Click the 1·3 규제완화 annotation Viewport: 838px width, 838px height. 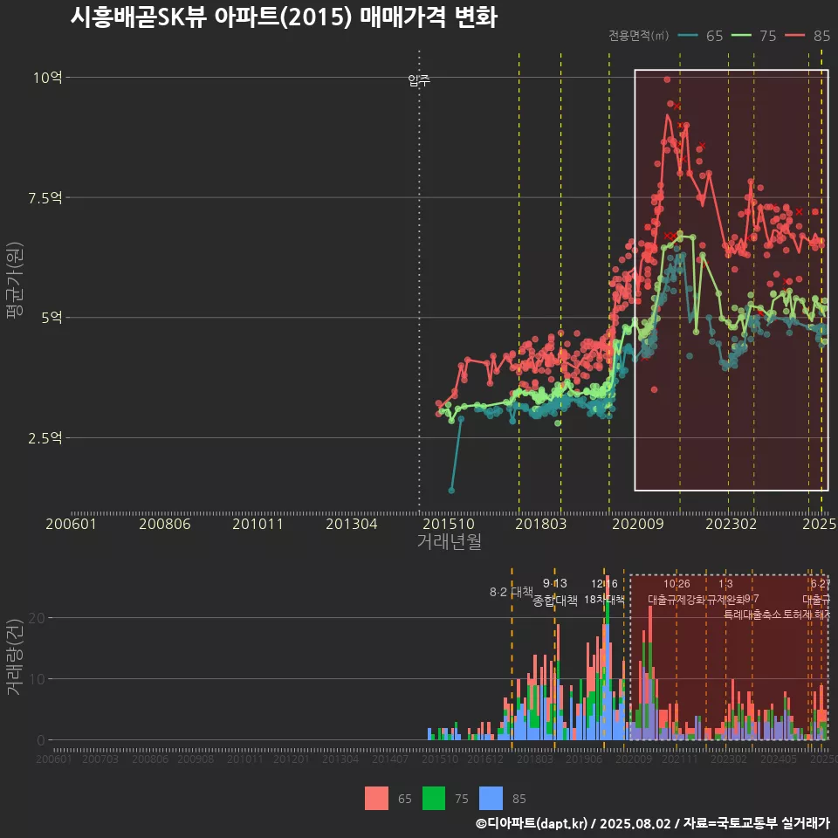(725, 591)
